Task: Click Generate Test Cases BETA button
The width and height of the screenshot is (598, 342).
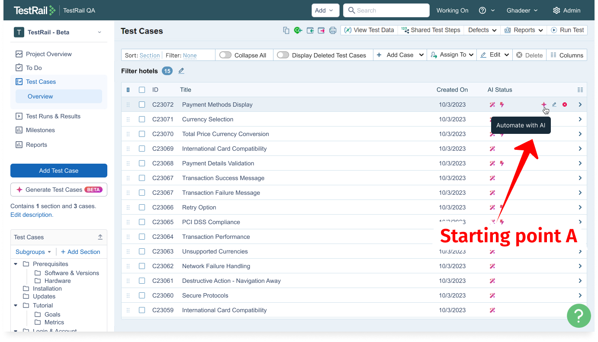Action: coord(59,190)
